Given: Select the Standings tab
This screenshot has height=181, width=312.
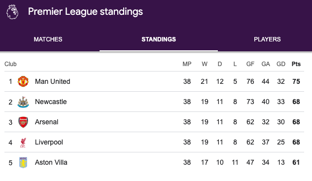Looking at the screenshot, I should click(x=159, y=39).
